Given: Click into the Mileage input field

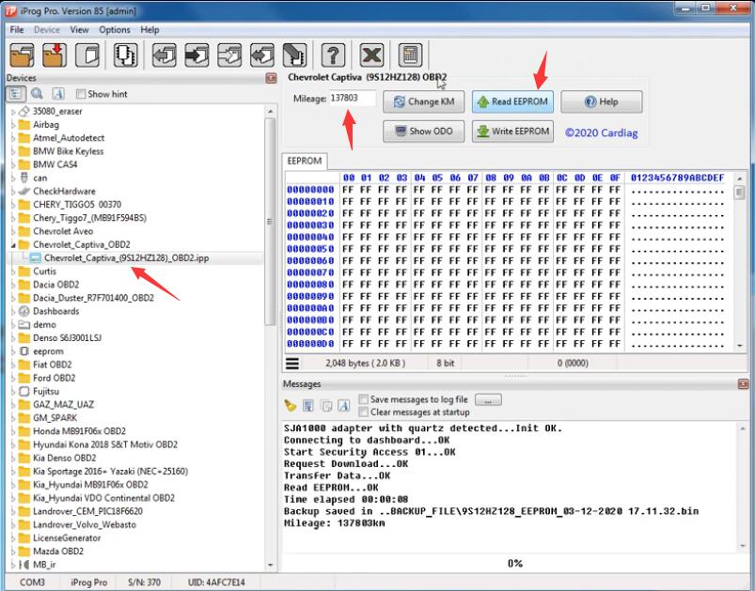Looking at the screenshot, I should [x=352, y=98].
